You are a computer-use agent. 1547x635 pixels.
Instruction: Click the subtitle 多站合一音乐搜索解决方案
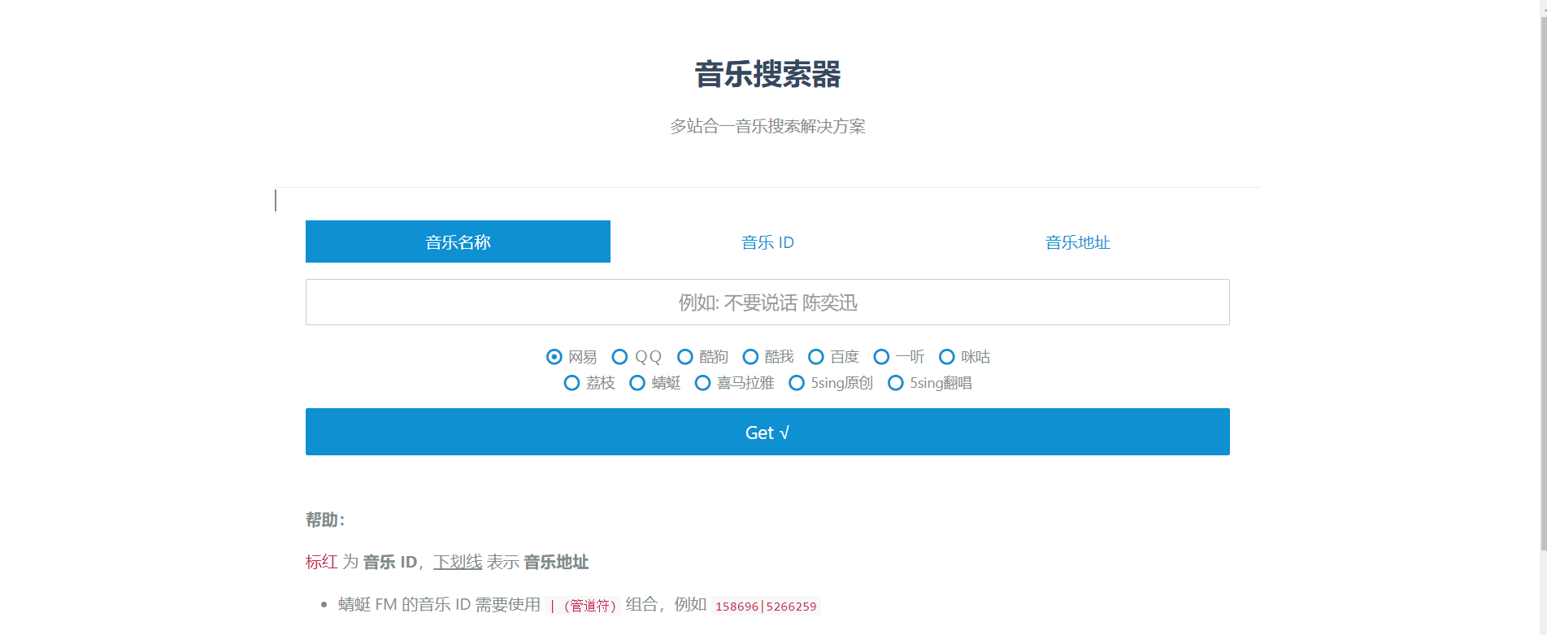click(767, 126)
